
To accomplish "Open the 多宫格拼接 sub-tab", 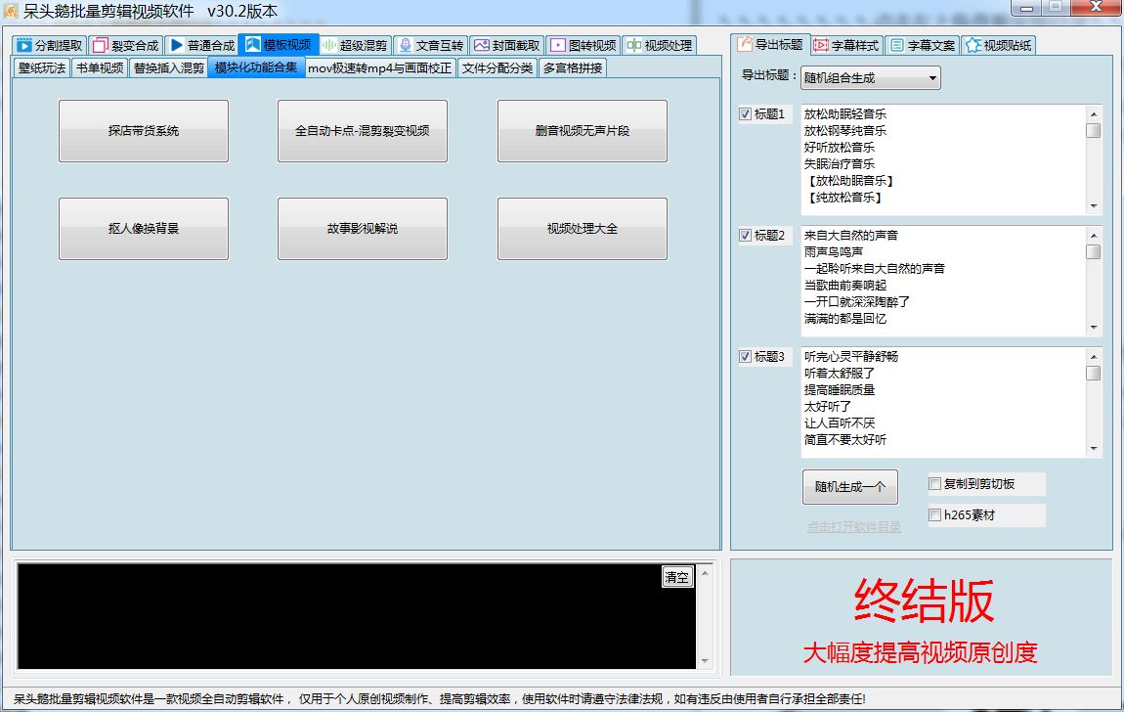I will coord(573,68).
